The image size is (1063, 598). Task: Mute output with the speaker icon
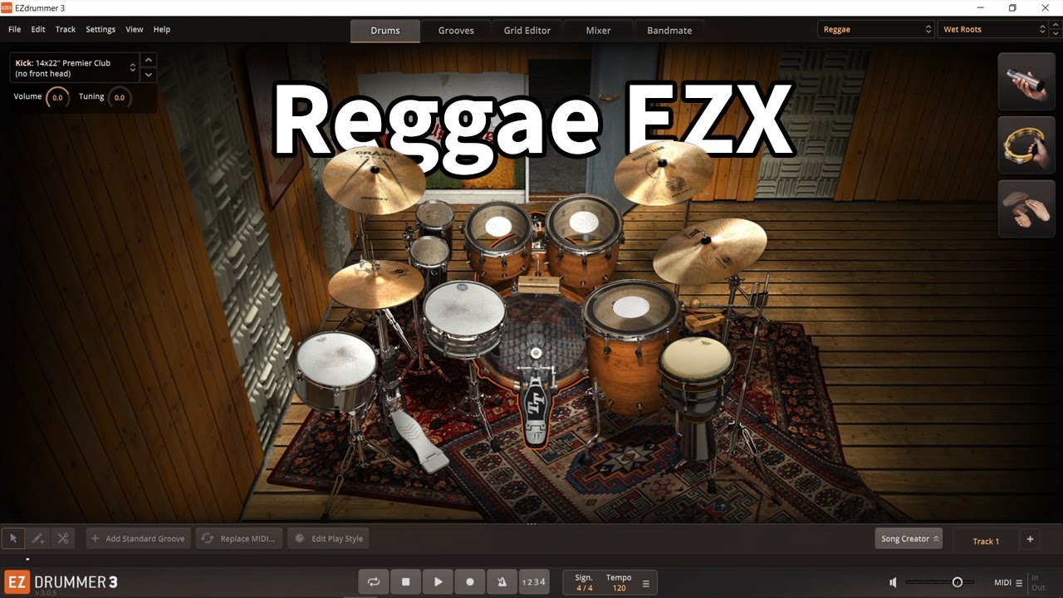point(893,582)
